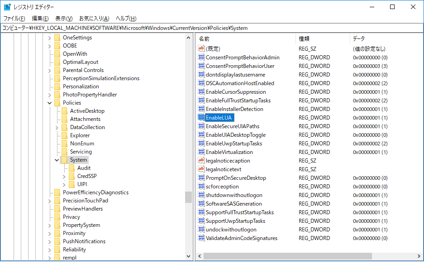Image resolution: width=424 pixels, height=274 pixels.
Task: Open the ファイル(F) menu
Action: coord(14,19)
